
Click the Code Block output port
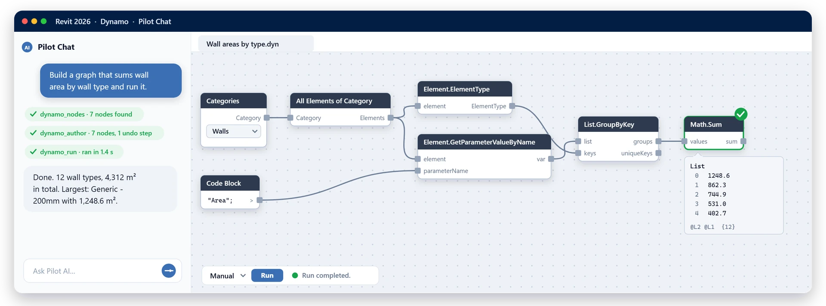pos(259,200)
